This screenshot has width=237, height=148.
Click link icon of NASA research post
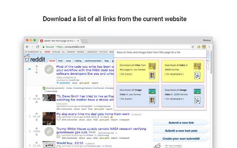(49, 132)
